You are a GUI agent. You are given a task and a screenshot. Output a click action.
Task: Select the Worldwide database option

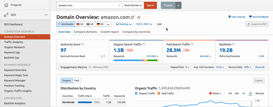[x=66, y=24]
